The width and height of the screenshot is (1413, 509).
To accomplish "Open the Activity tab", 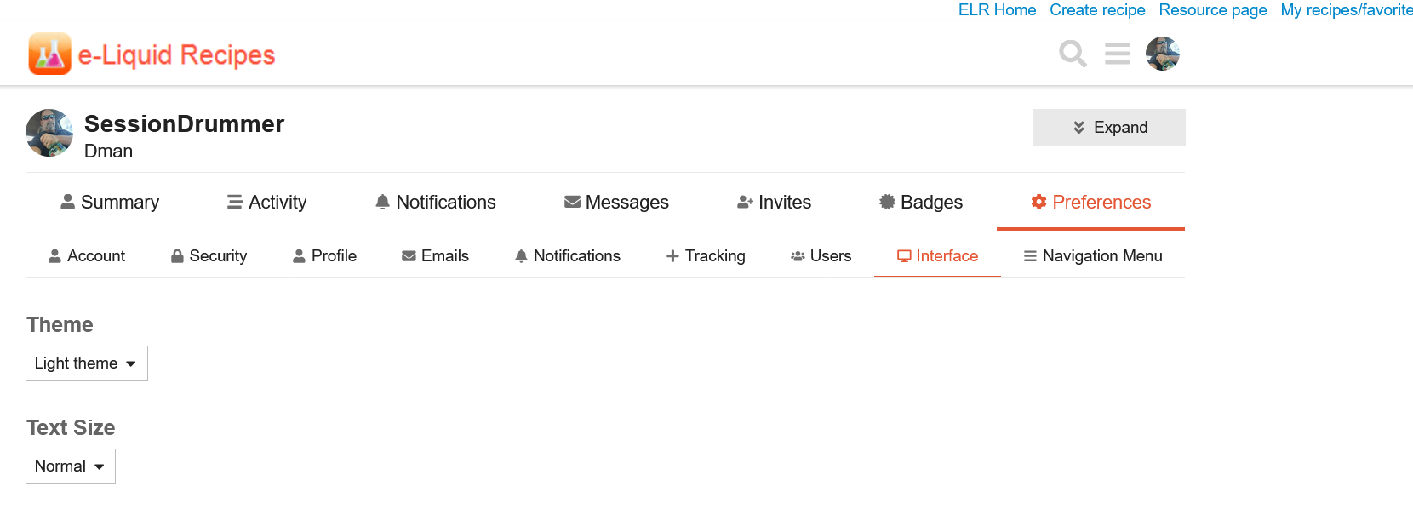I will point(266,203).
